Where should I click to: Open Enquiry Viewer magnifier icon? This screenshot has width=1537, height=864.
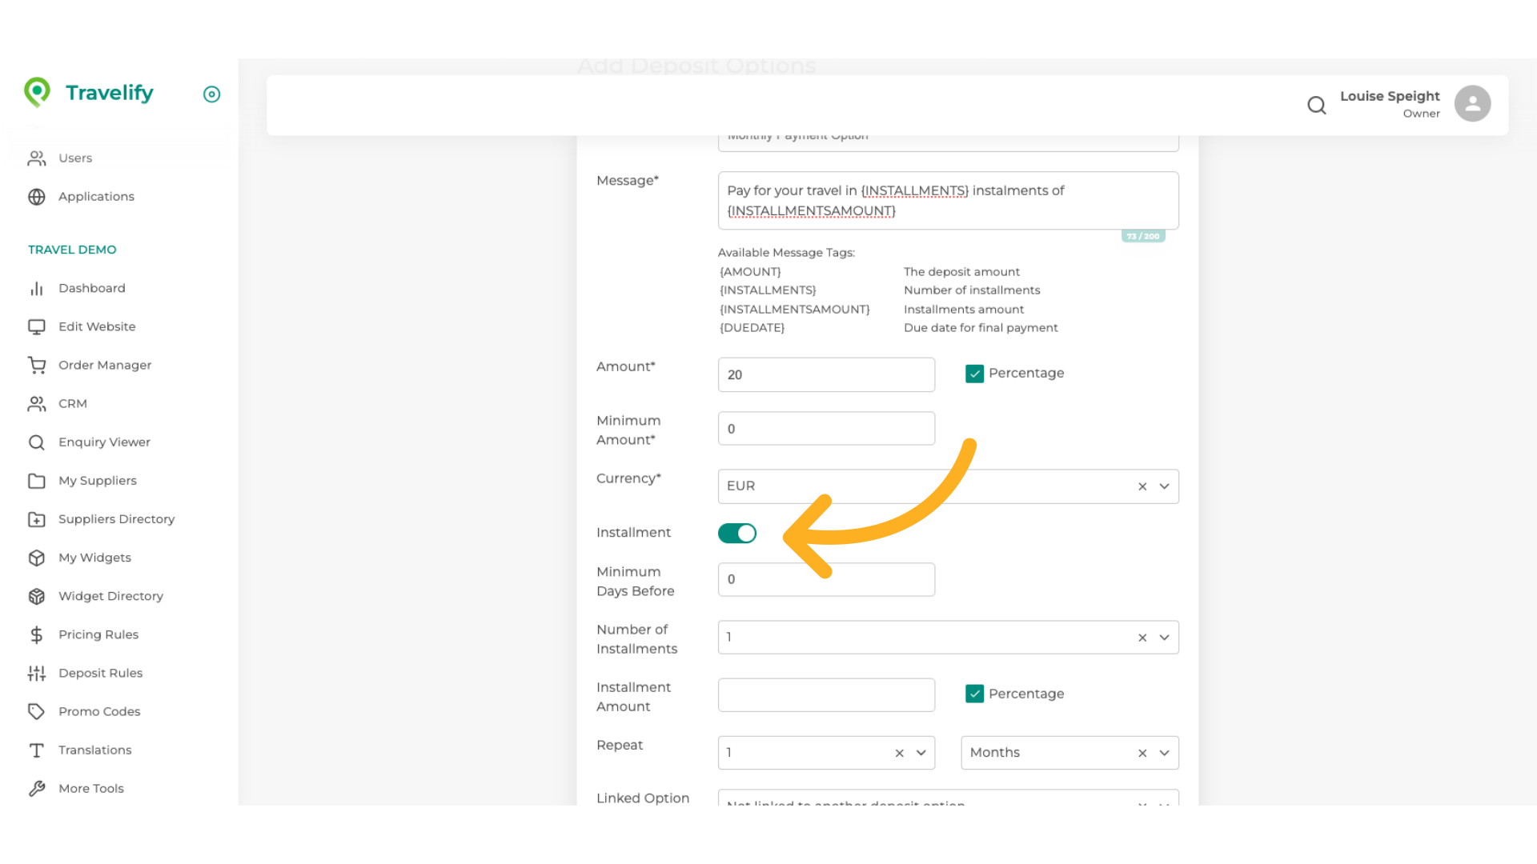click(37, 442)
